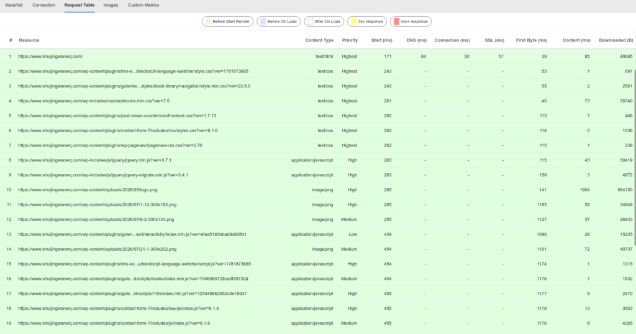Sort by SSL (ms) column header

tap(494, 40)
